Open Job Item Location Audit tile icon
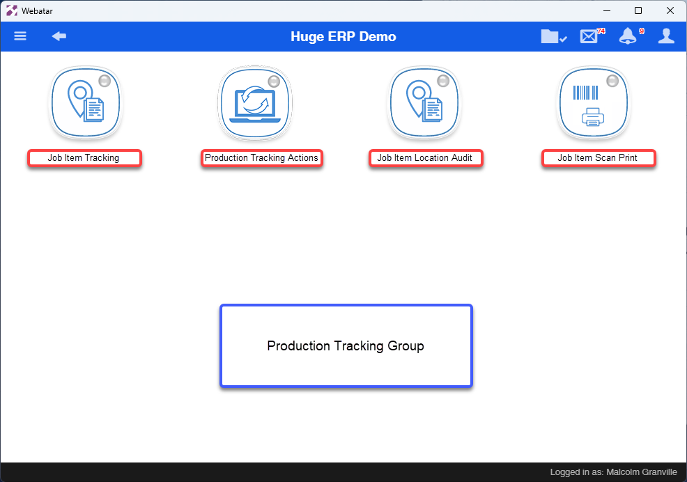Screen dimensions: 687x482 click(x=424, y=102)
